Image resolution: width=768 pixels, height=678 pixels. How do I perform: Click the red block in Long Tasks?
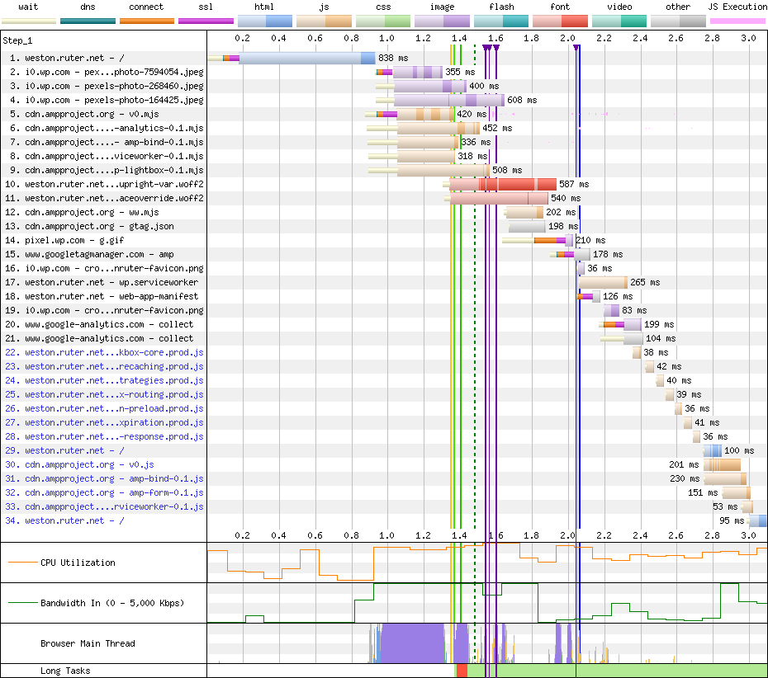[462, 671]
